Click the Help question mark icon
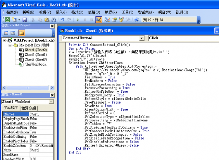 click(x=137, y=20)
